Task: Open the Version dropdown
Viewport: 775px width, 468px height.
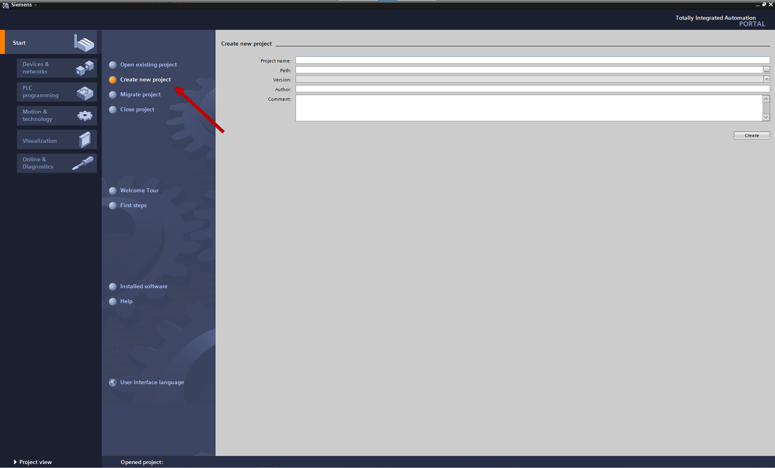Action: [766, 79]
